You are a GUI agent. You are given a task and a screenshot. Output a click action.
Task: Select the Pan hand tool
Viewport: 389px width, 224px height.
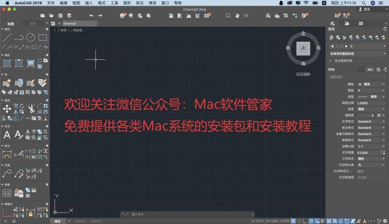tap(237, 16)
